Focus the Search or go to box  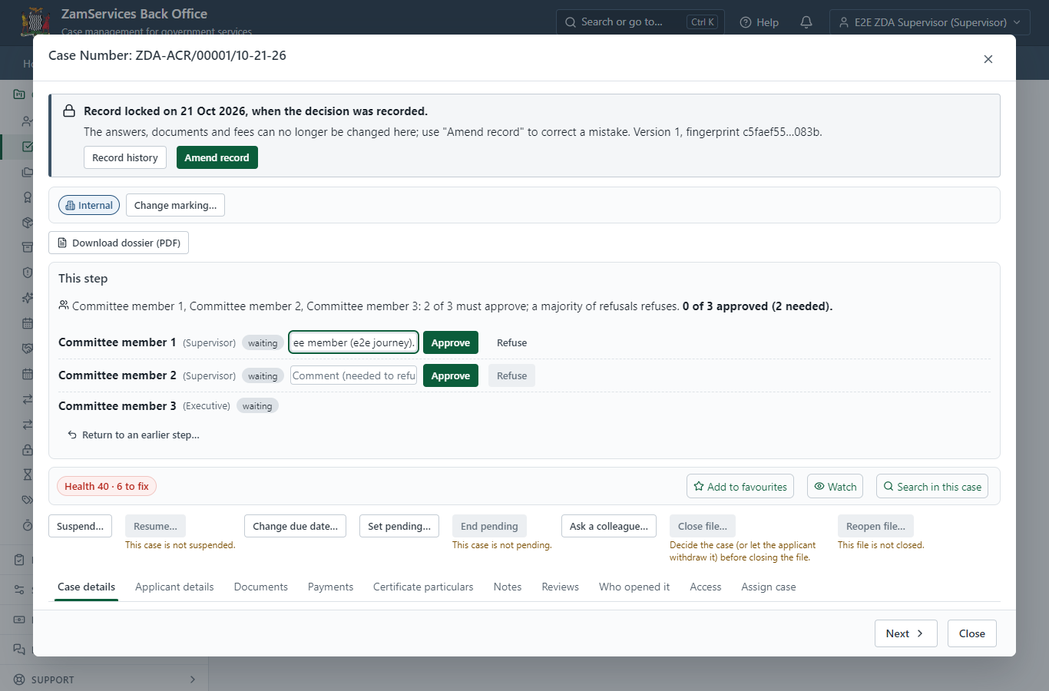pos(640,22)
